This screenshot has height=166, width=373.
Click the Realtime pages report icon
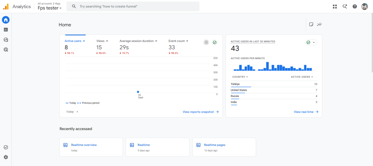(198, 145)
